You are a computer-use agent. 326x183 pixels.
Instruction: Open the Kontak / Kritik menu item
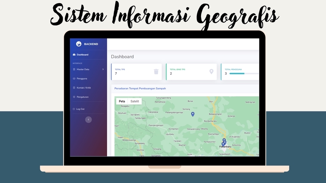84,88
